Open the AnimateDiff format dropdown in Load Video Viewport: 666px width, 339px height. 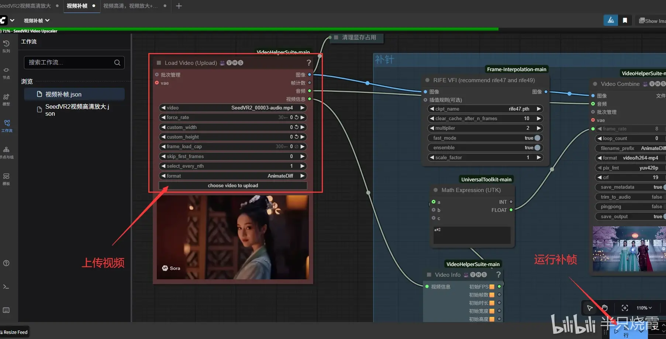[x=233, y=176]
